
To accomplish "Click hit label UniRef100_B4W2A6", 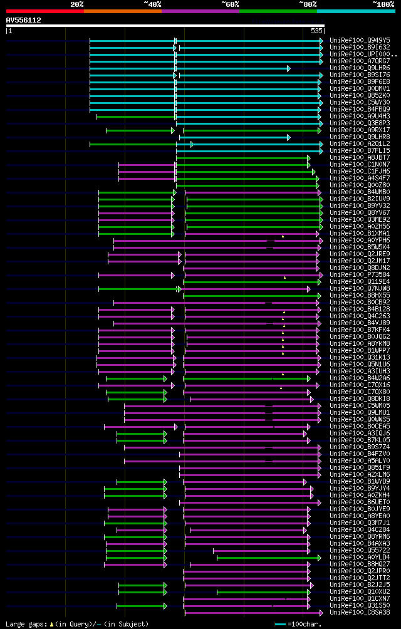I will [x=360, y=378].
